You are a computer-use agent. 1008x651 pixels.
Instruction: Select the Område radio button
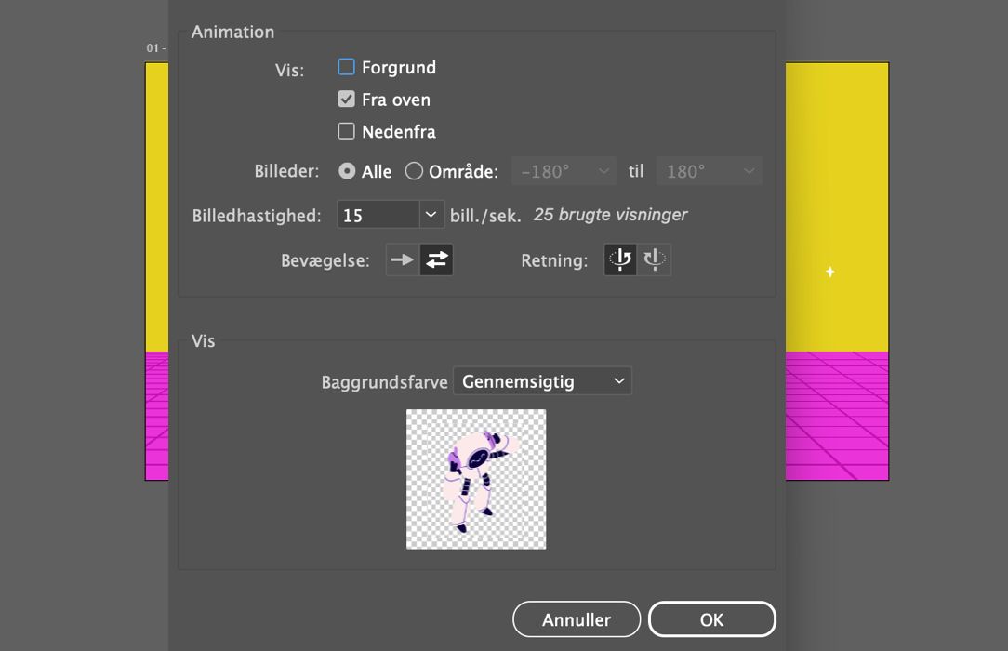[x=414, y=171]
